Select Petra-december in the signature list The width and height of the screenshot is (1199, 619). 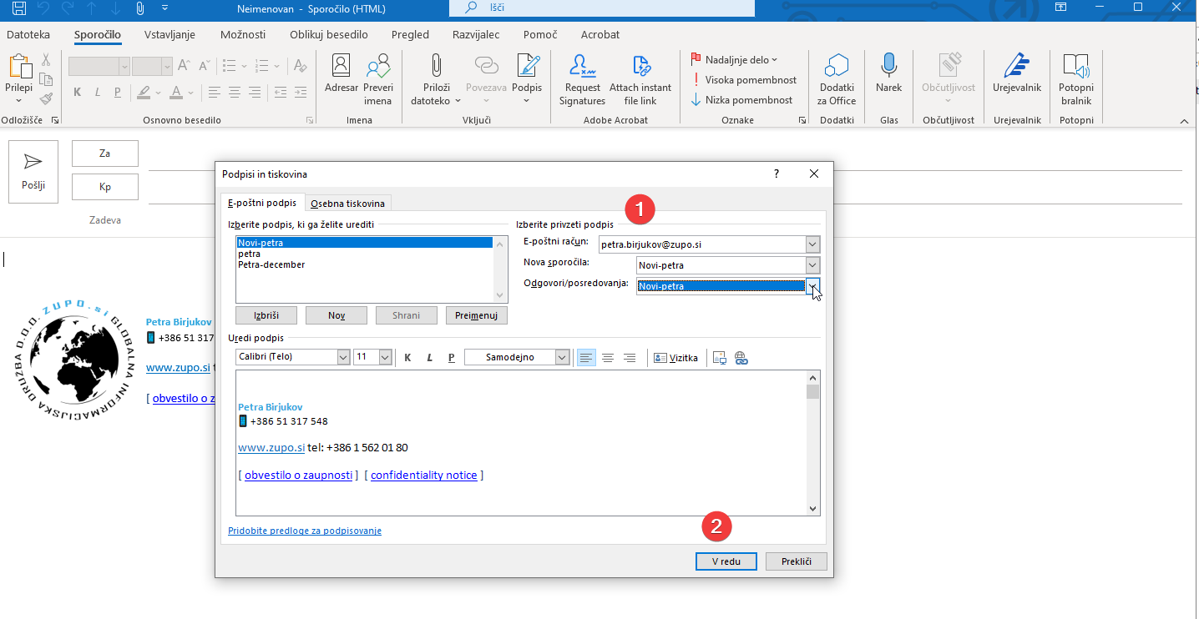pos(271,264)
